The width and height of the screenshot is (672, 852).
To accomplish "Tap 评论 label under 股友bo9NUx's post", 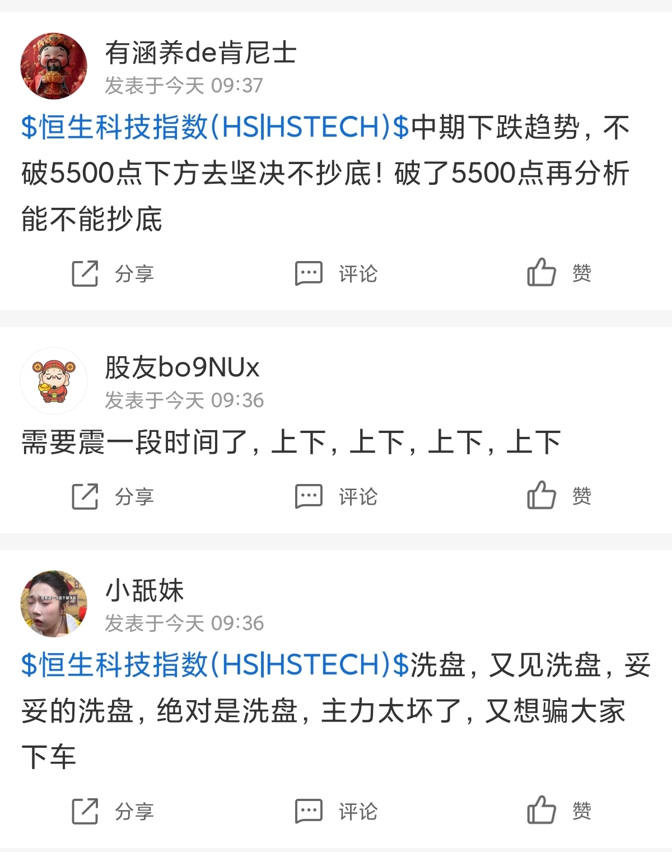I will coord(358,497).
